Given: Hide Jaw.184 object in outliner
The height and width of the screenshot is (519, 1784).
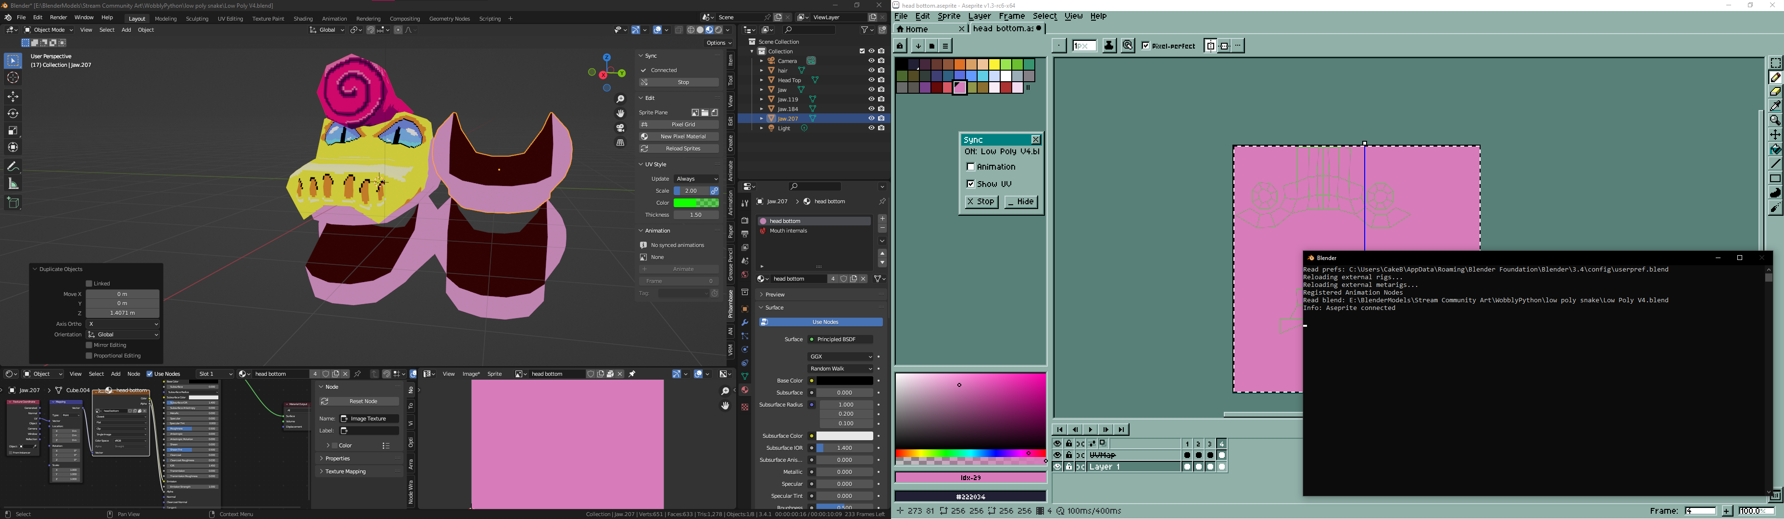Looking at the screenshot, I should click(871, 109).
